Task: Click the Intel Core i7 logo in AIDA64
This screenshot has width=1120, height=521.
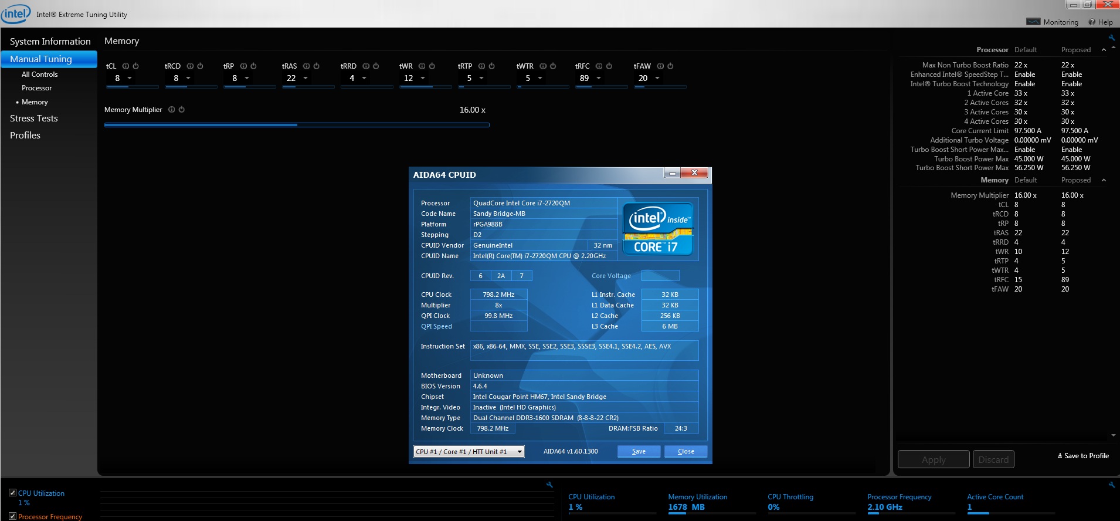Action: pos(658,229)
